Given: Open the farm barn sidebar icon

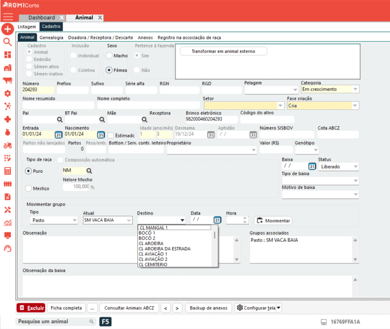Looking at the screenshot, I should pos(8,68).
